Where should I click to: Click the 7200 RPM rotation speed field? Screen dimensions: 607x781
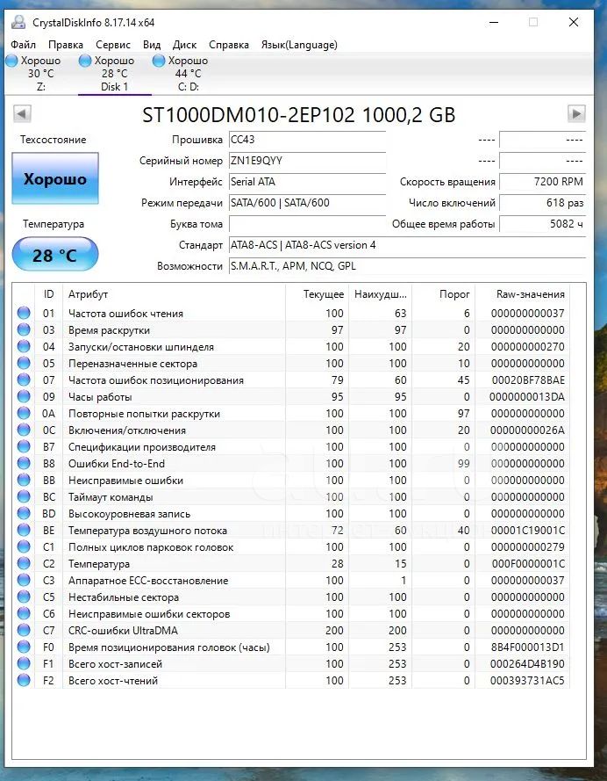click(542, 182)
